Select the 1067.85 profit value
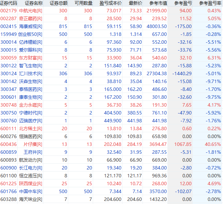Viewport: 223px width, 204px height. coord(183,144)
